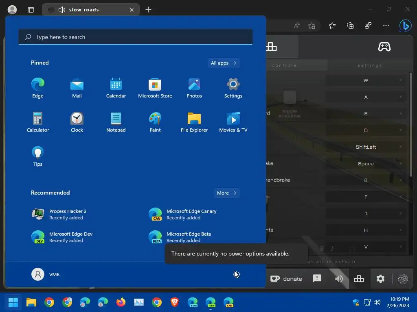Click the controls list scrollbar
The height and width of the screenshot is (312, 417).
pyautogui.click(x=411, y=125)
